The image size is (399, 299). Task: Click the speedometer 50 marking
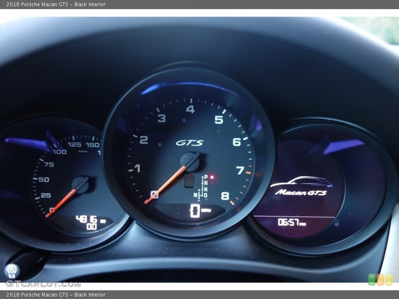[44, 179]
